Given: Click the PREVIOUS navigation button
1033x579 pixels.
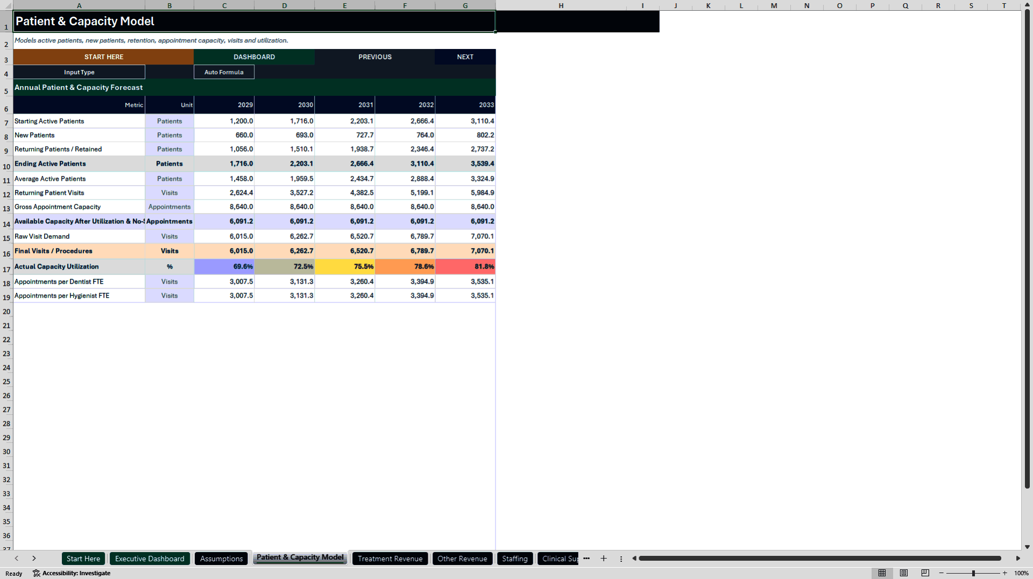Looking at the screenshot, I should [375, 57].
